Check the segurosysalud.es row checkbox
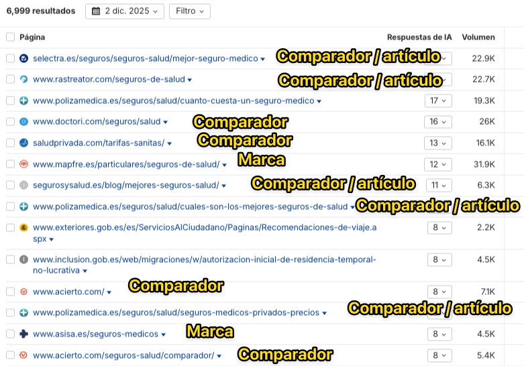524x366 pixels. click(10, 185)
